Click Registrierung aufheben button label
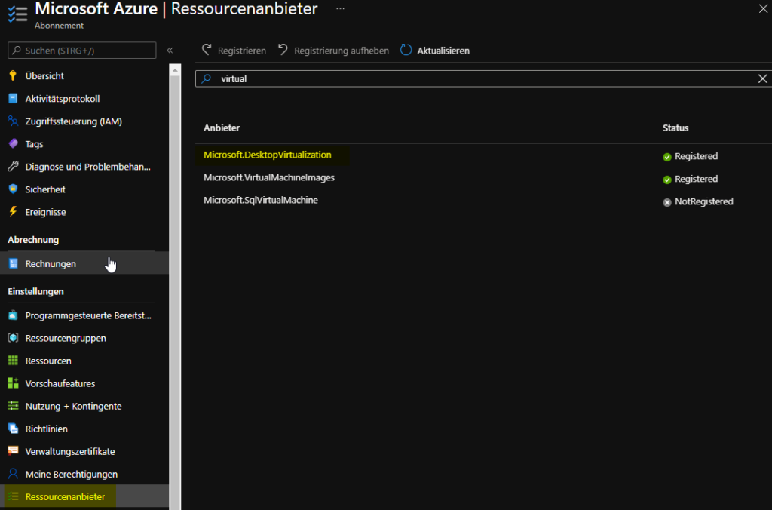772x510 pixels. (x=342, y=51)
